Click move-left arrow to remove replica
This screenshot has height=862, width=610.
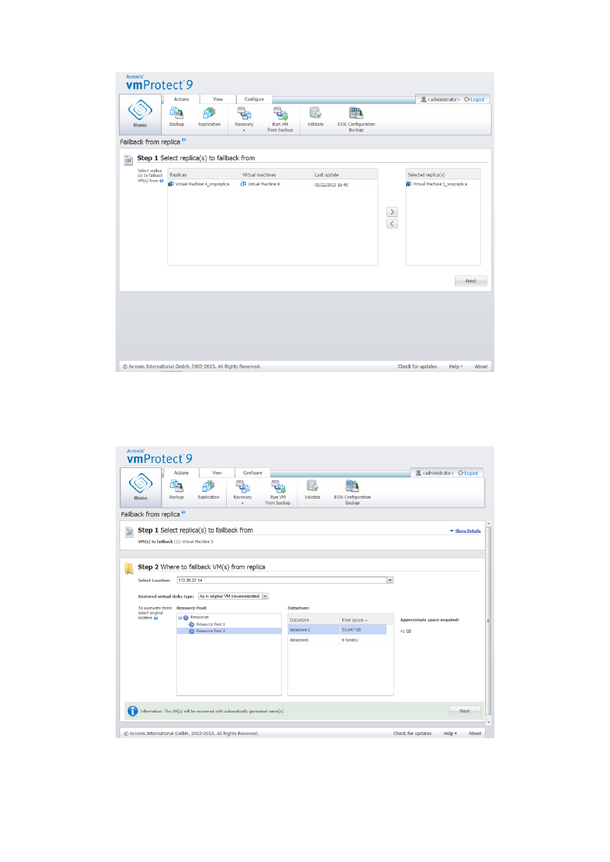click(392, 224)
